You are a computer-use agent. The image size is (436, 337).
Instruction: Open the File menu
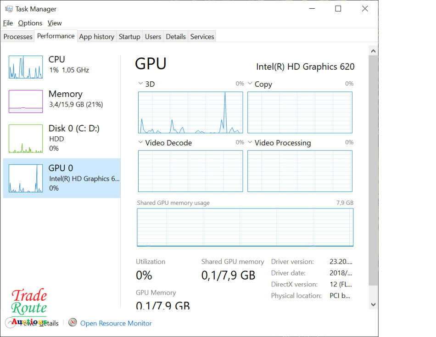coord(8,23)
